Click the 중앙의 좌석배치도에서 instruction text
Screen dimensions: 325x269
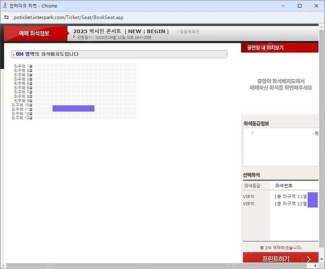pos(281,81)
